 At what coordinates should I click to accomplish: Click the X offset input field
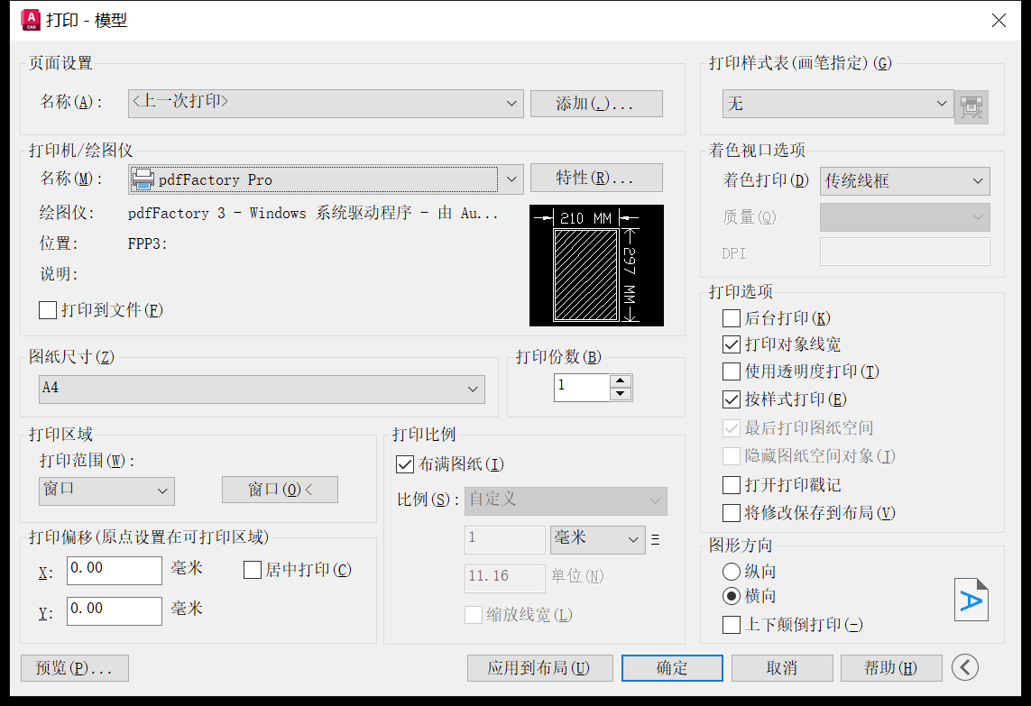pos(115,571)
